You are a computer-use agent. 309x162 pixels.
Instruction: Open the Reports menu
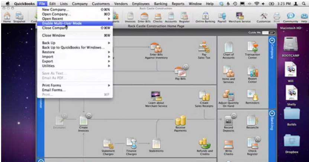178,4
